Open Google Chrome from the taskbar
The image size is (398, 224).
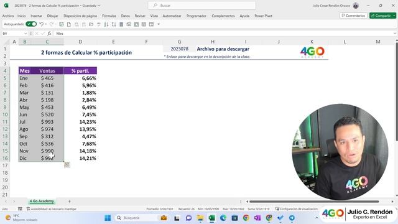coord(246,218)
